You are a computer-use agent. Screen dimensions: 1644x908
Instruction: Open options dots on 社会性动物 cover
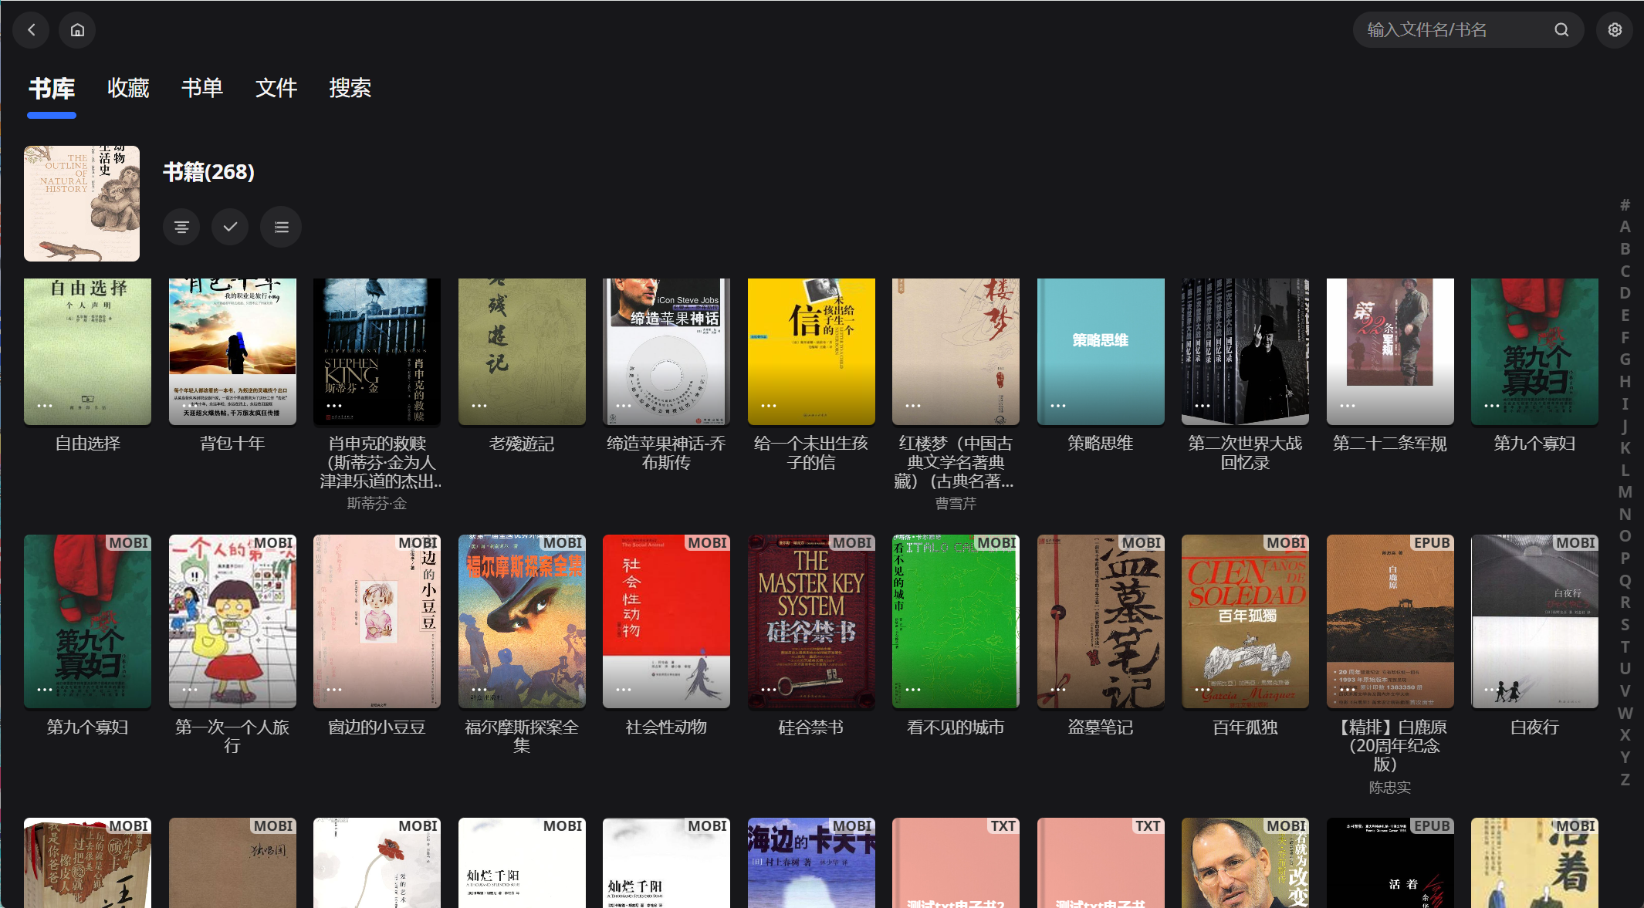[x=623, y=690]
